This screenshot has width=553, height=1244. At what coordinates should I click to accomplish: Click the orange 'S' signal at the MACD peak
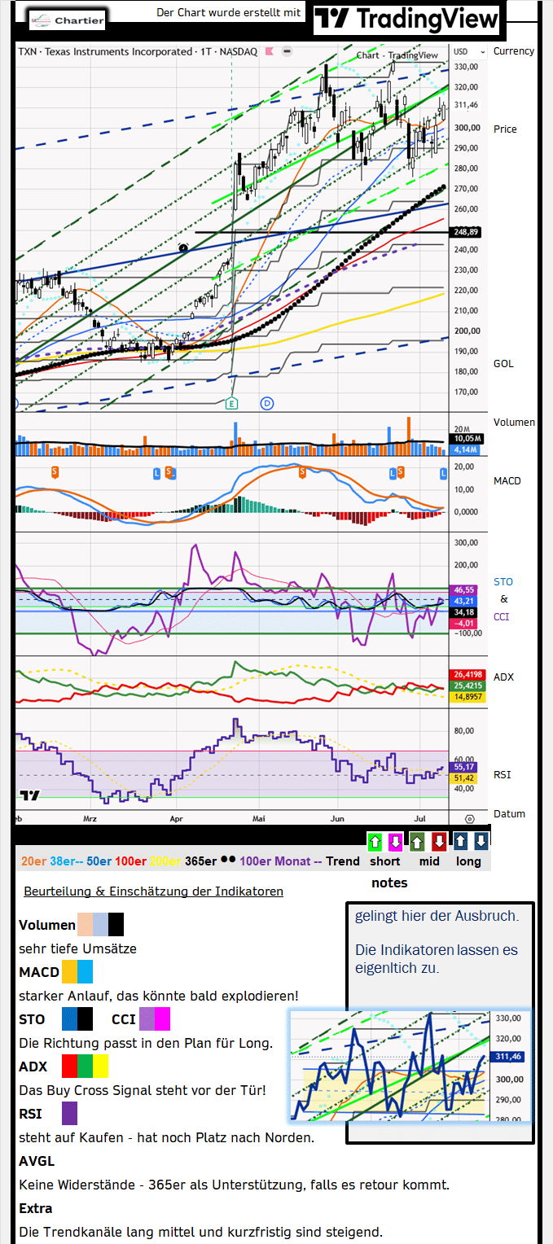(x=301, y=471)
